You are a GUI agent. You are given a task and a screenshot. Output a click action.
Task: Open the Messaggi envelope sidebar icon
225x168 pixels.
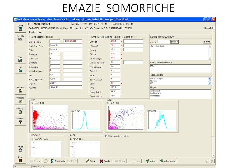coord(20,100)
